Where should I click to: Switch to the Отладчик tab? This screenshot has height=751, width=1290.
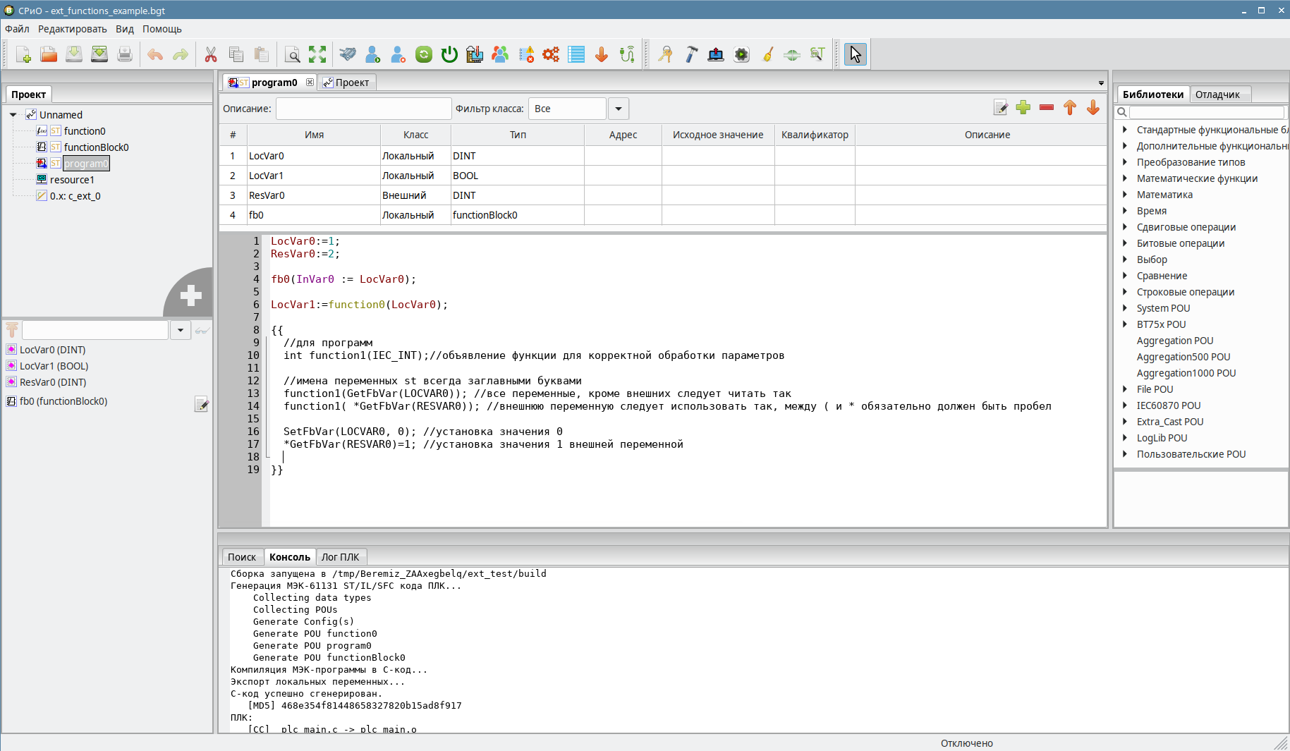tap(1217, 94)
